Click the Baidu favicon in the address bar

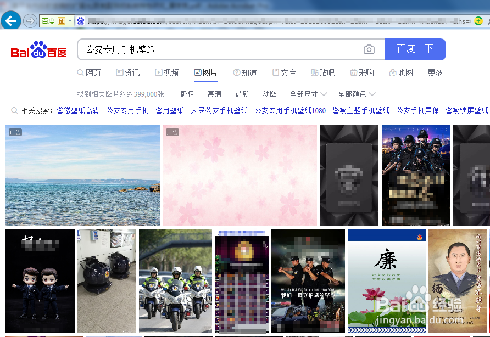(81, 21)
